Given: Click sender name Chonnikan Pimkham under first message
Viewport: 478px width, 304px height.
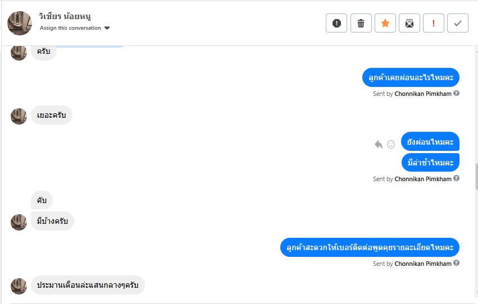Looking at the screenshot, I should [423, 94].
